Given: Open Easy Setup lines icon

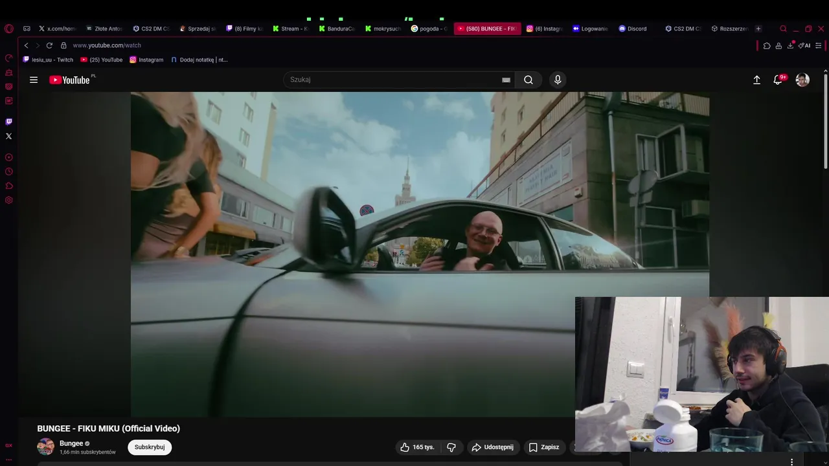Looking at the screenshot, I should (819, 45).
